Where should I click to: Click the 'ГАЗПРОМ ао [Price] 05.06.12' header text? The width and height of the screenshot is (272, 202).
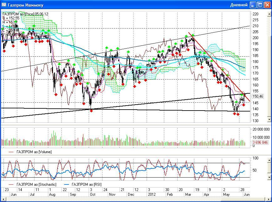point(25,14)
